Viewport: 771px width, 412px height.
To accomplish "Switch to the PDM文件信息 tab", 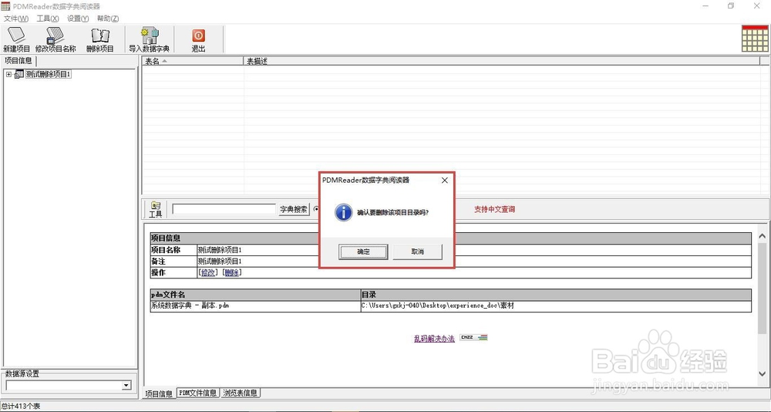I will [x=197, y=393].
